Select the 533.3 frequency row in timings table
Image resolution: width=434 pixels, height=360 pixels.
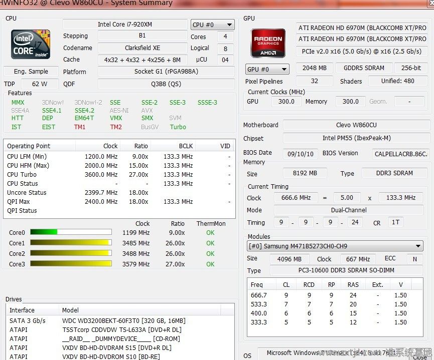coord(335,304)
